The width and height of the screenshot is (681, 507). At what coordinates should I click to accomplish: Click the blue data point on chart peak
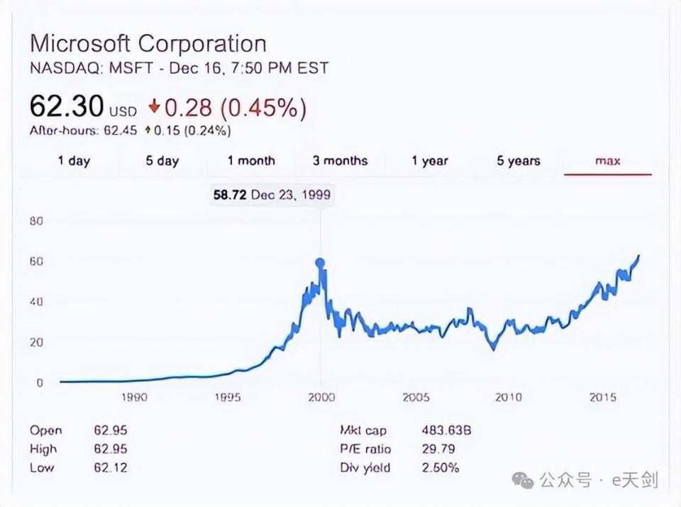click(x=320, y=263)
